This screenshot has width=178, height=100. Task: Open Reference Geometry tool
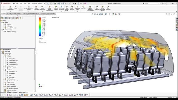click(61, 8)
